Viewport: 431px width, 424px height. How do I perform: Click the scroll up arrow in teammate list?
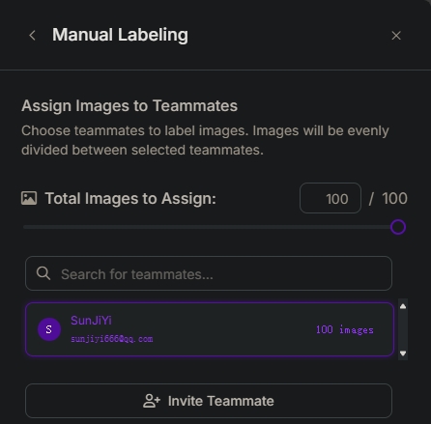403,306
